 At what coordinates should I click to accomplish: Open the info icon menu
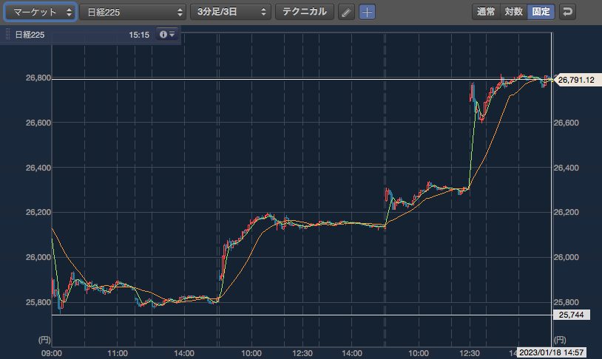click(167, 35)
